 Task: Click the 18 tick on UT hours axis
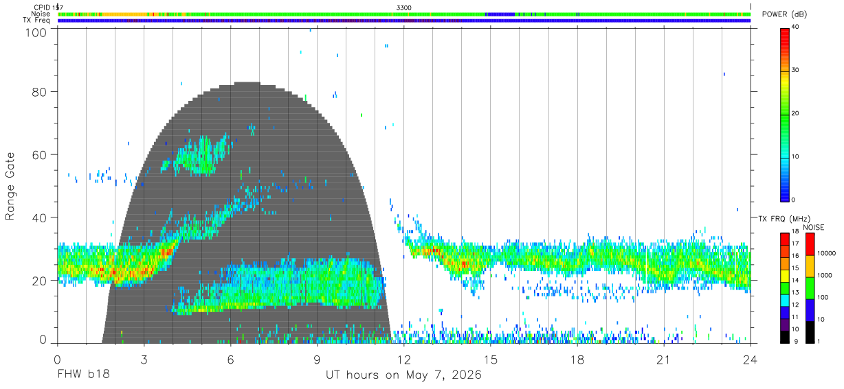tap(577, 358)
